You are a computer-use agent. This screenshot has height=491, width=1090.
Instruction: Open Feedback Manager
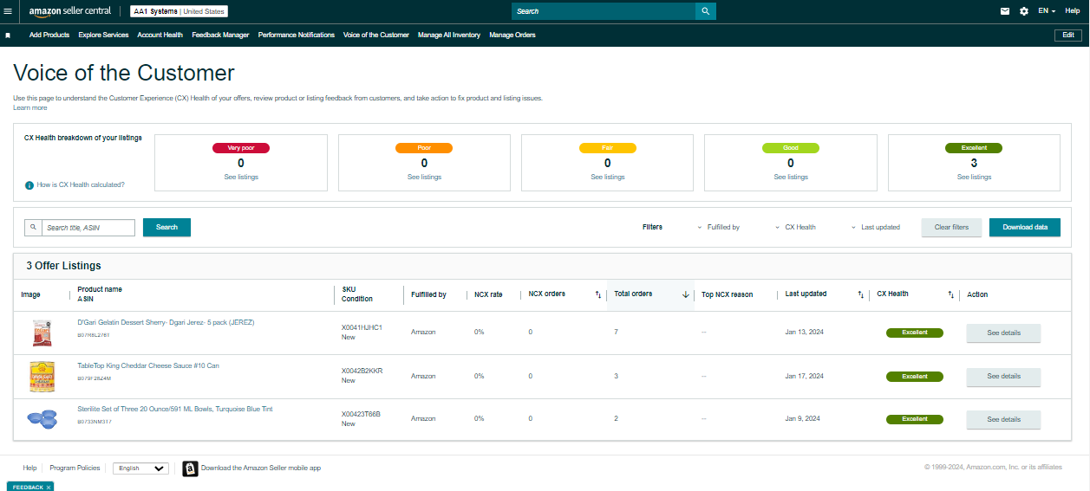(x=220, y=36)
